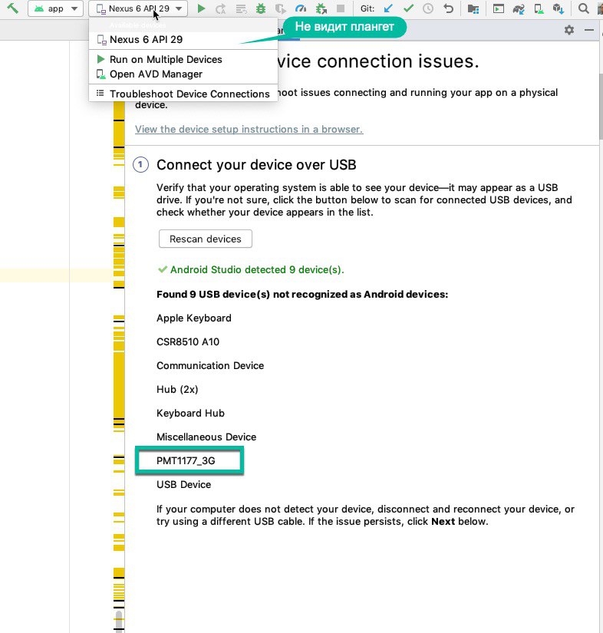This screenshot has height=633, width=603.
Task: Click the Git Update Project blue arrow
Action: 388,8
